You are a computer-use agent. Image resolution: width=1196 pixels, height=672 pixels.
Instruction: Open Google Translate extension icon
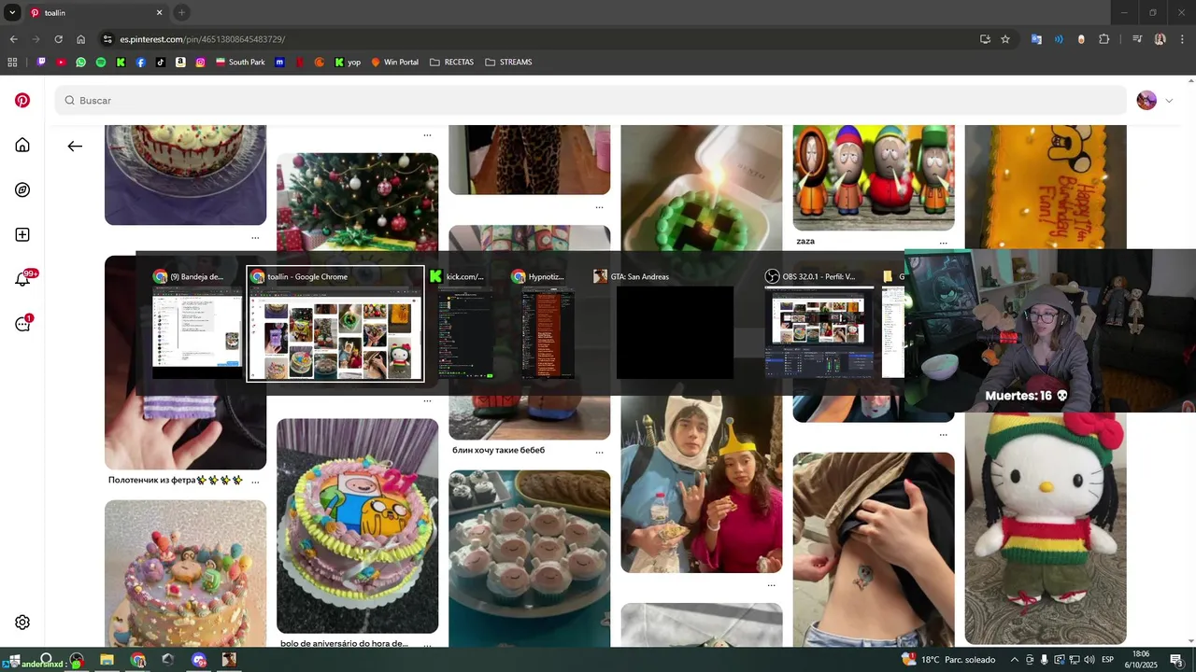(1036, 39)
